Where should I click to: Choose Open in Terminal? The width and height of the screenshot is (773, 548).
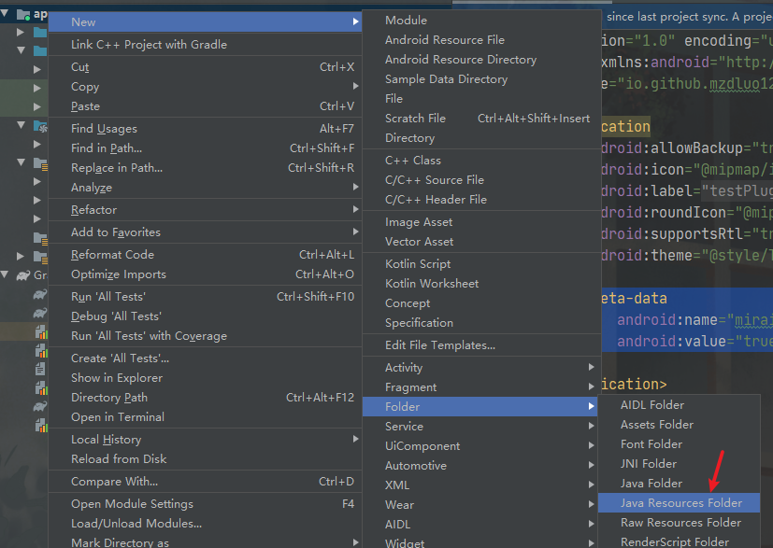pyautogui.click(x=117, y=417)
